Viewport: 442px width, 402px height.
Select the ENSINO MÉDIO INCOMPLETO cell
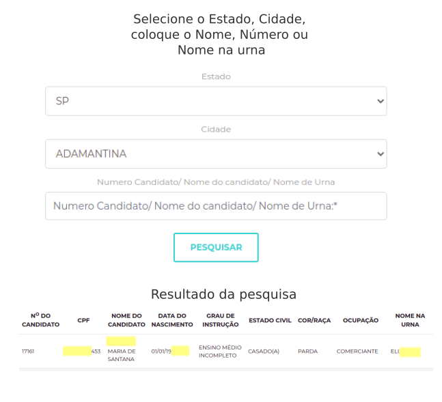point(220,351)
